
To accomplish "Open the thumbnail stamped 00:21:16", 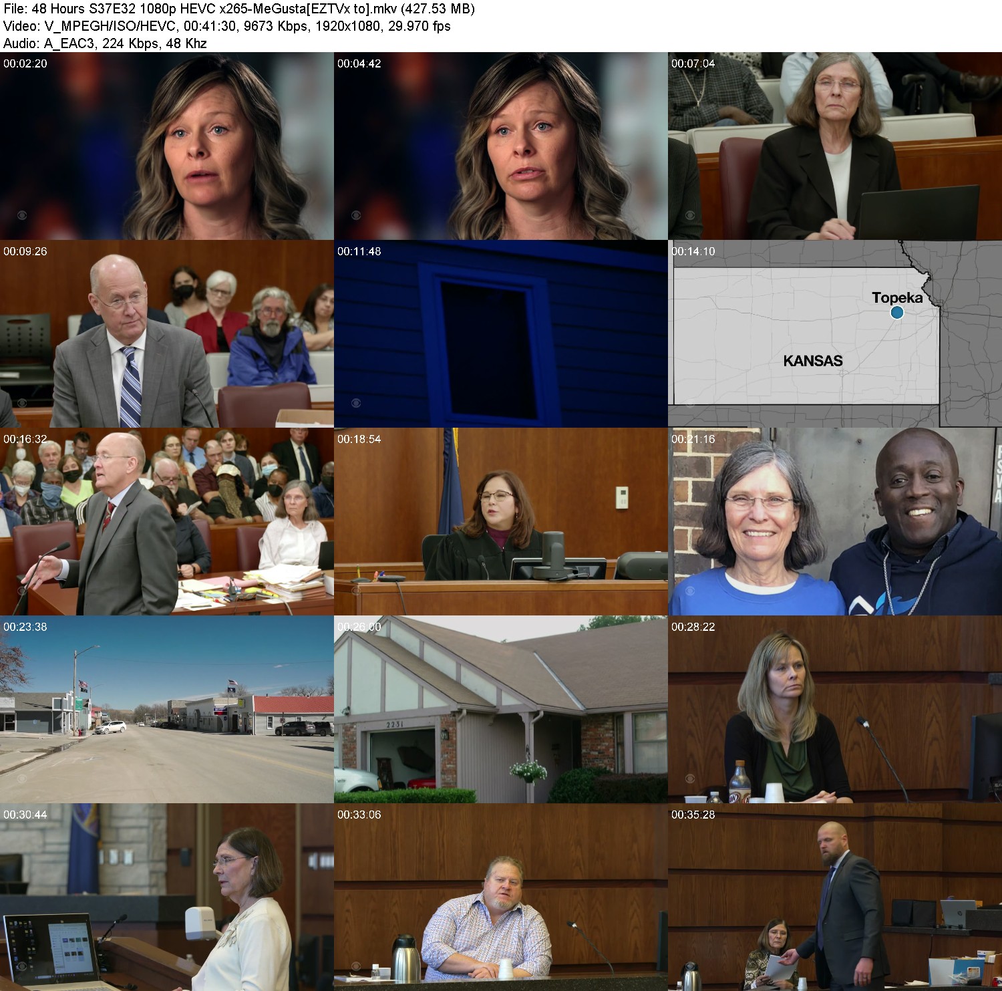I will point(835,522).
